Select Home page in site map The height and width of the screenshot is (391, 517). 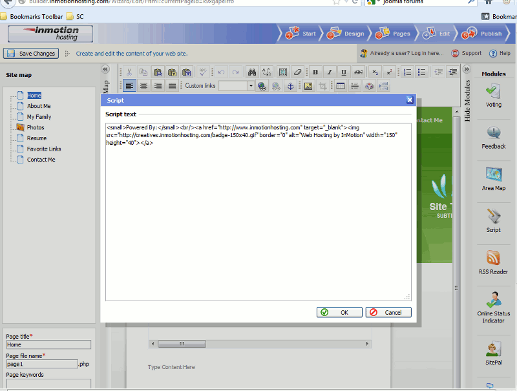coord(34,95)
